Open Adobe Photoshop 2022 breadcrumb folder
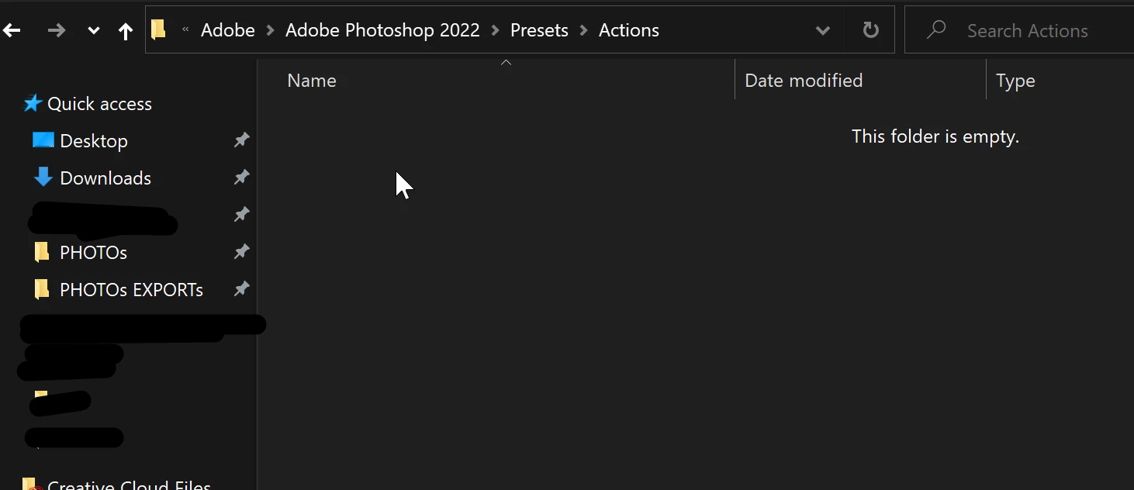The width and height of the screenshot is (1134, 490). point(382,30)
